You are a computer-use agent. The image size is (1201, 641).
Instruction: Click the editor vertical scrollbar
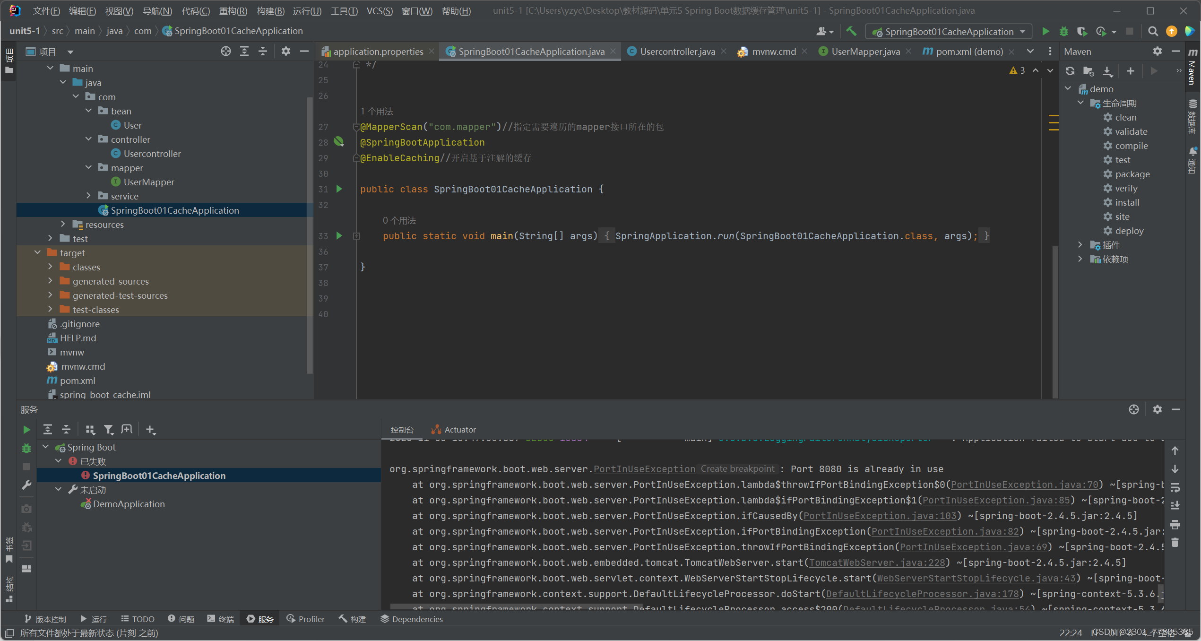[1055, 321]
